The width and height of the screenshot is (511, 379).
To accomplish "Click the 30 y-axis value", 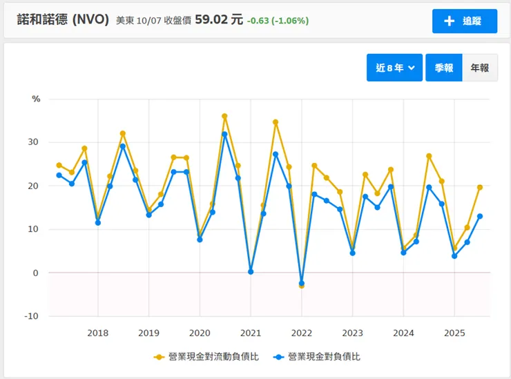I will coord(33,142).
